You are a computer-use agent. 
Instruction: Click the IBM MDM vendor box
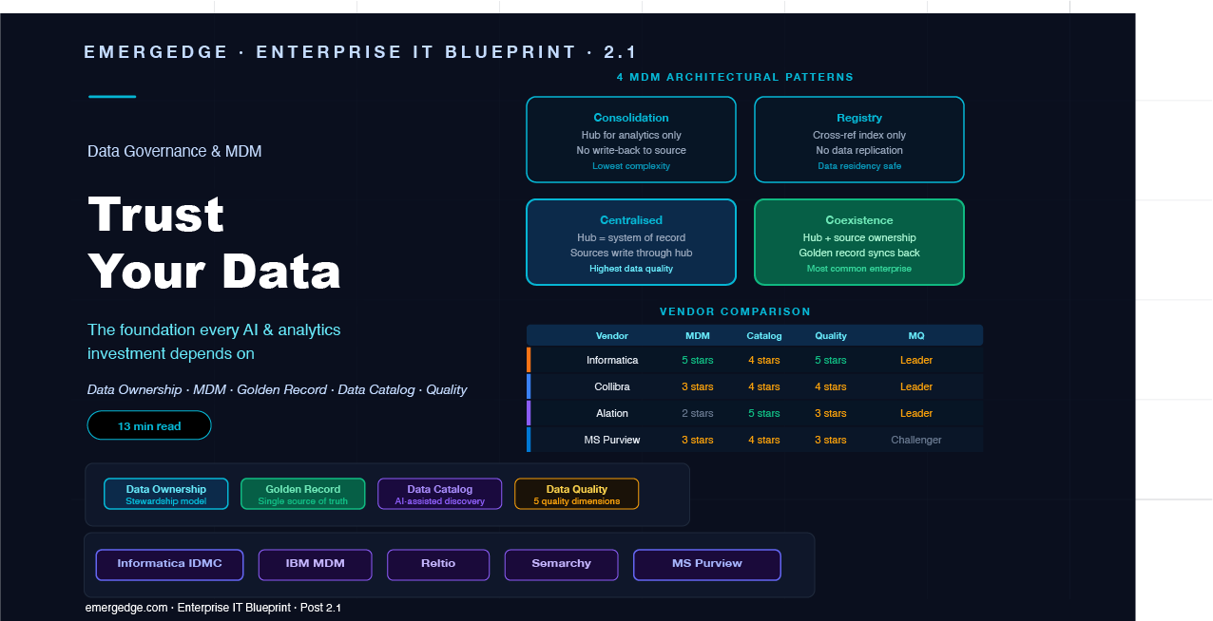click(x=316, y=565)
